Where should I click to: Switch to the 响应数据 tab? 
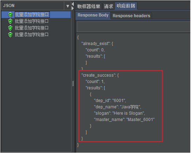(x=126, y=6)
